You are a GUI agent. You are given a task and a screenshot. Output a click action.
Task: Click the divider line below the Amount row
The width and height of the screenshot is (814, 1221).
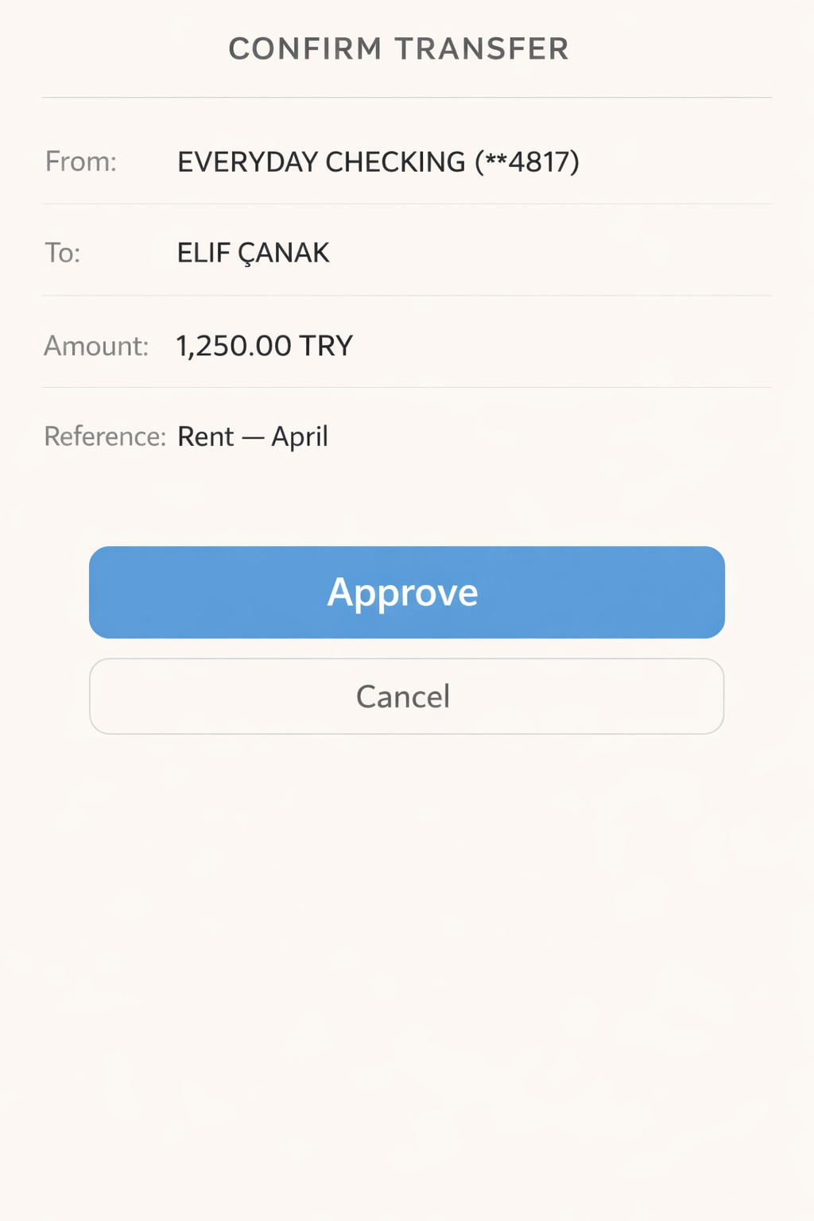[406, 388]
